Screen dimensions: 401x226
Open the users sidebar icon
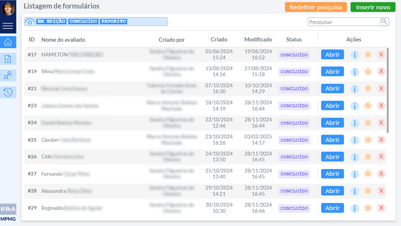pos(8,76)
